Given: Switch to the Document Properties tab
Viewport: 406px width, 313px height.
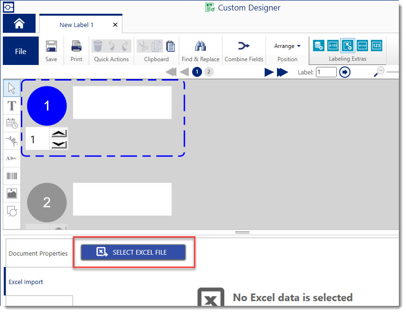Looking at the screenshot, I should [38, 253].
